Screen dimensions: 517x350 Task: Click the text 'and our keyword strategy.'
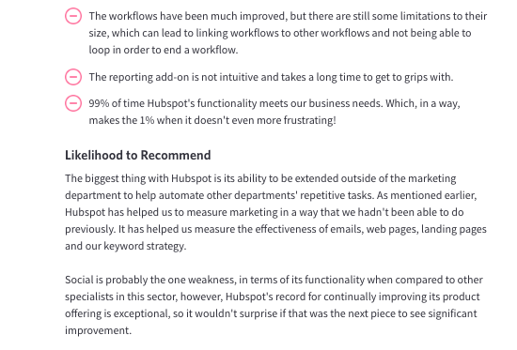(x=126, y=246)
